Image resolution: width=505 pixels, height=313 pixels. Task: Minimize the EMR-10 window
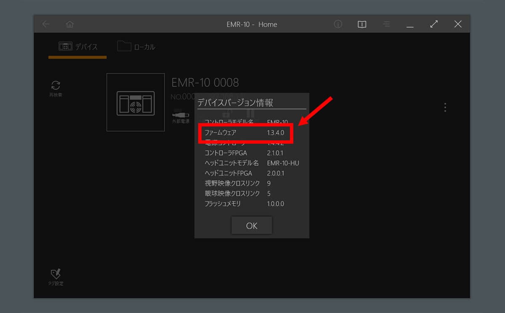[x=410, y=25]
